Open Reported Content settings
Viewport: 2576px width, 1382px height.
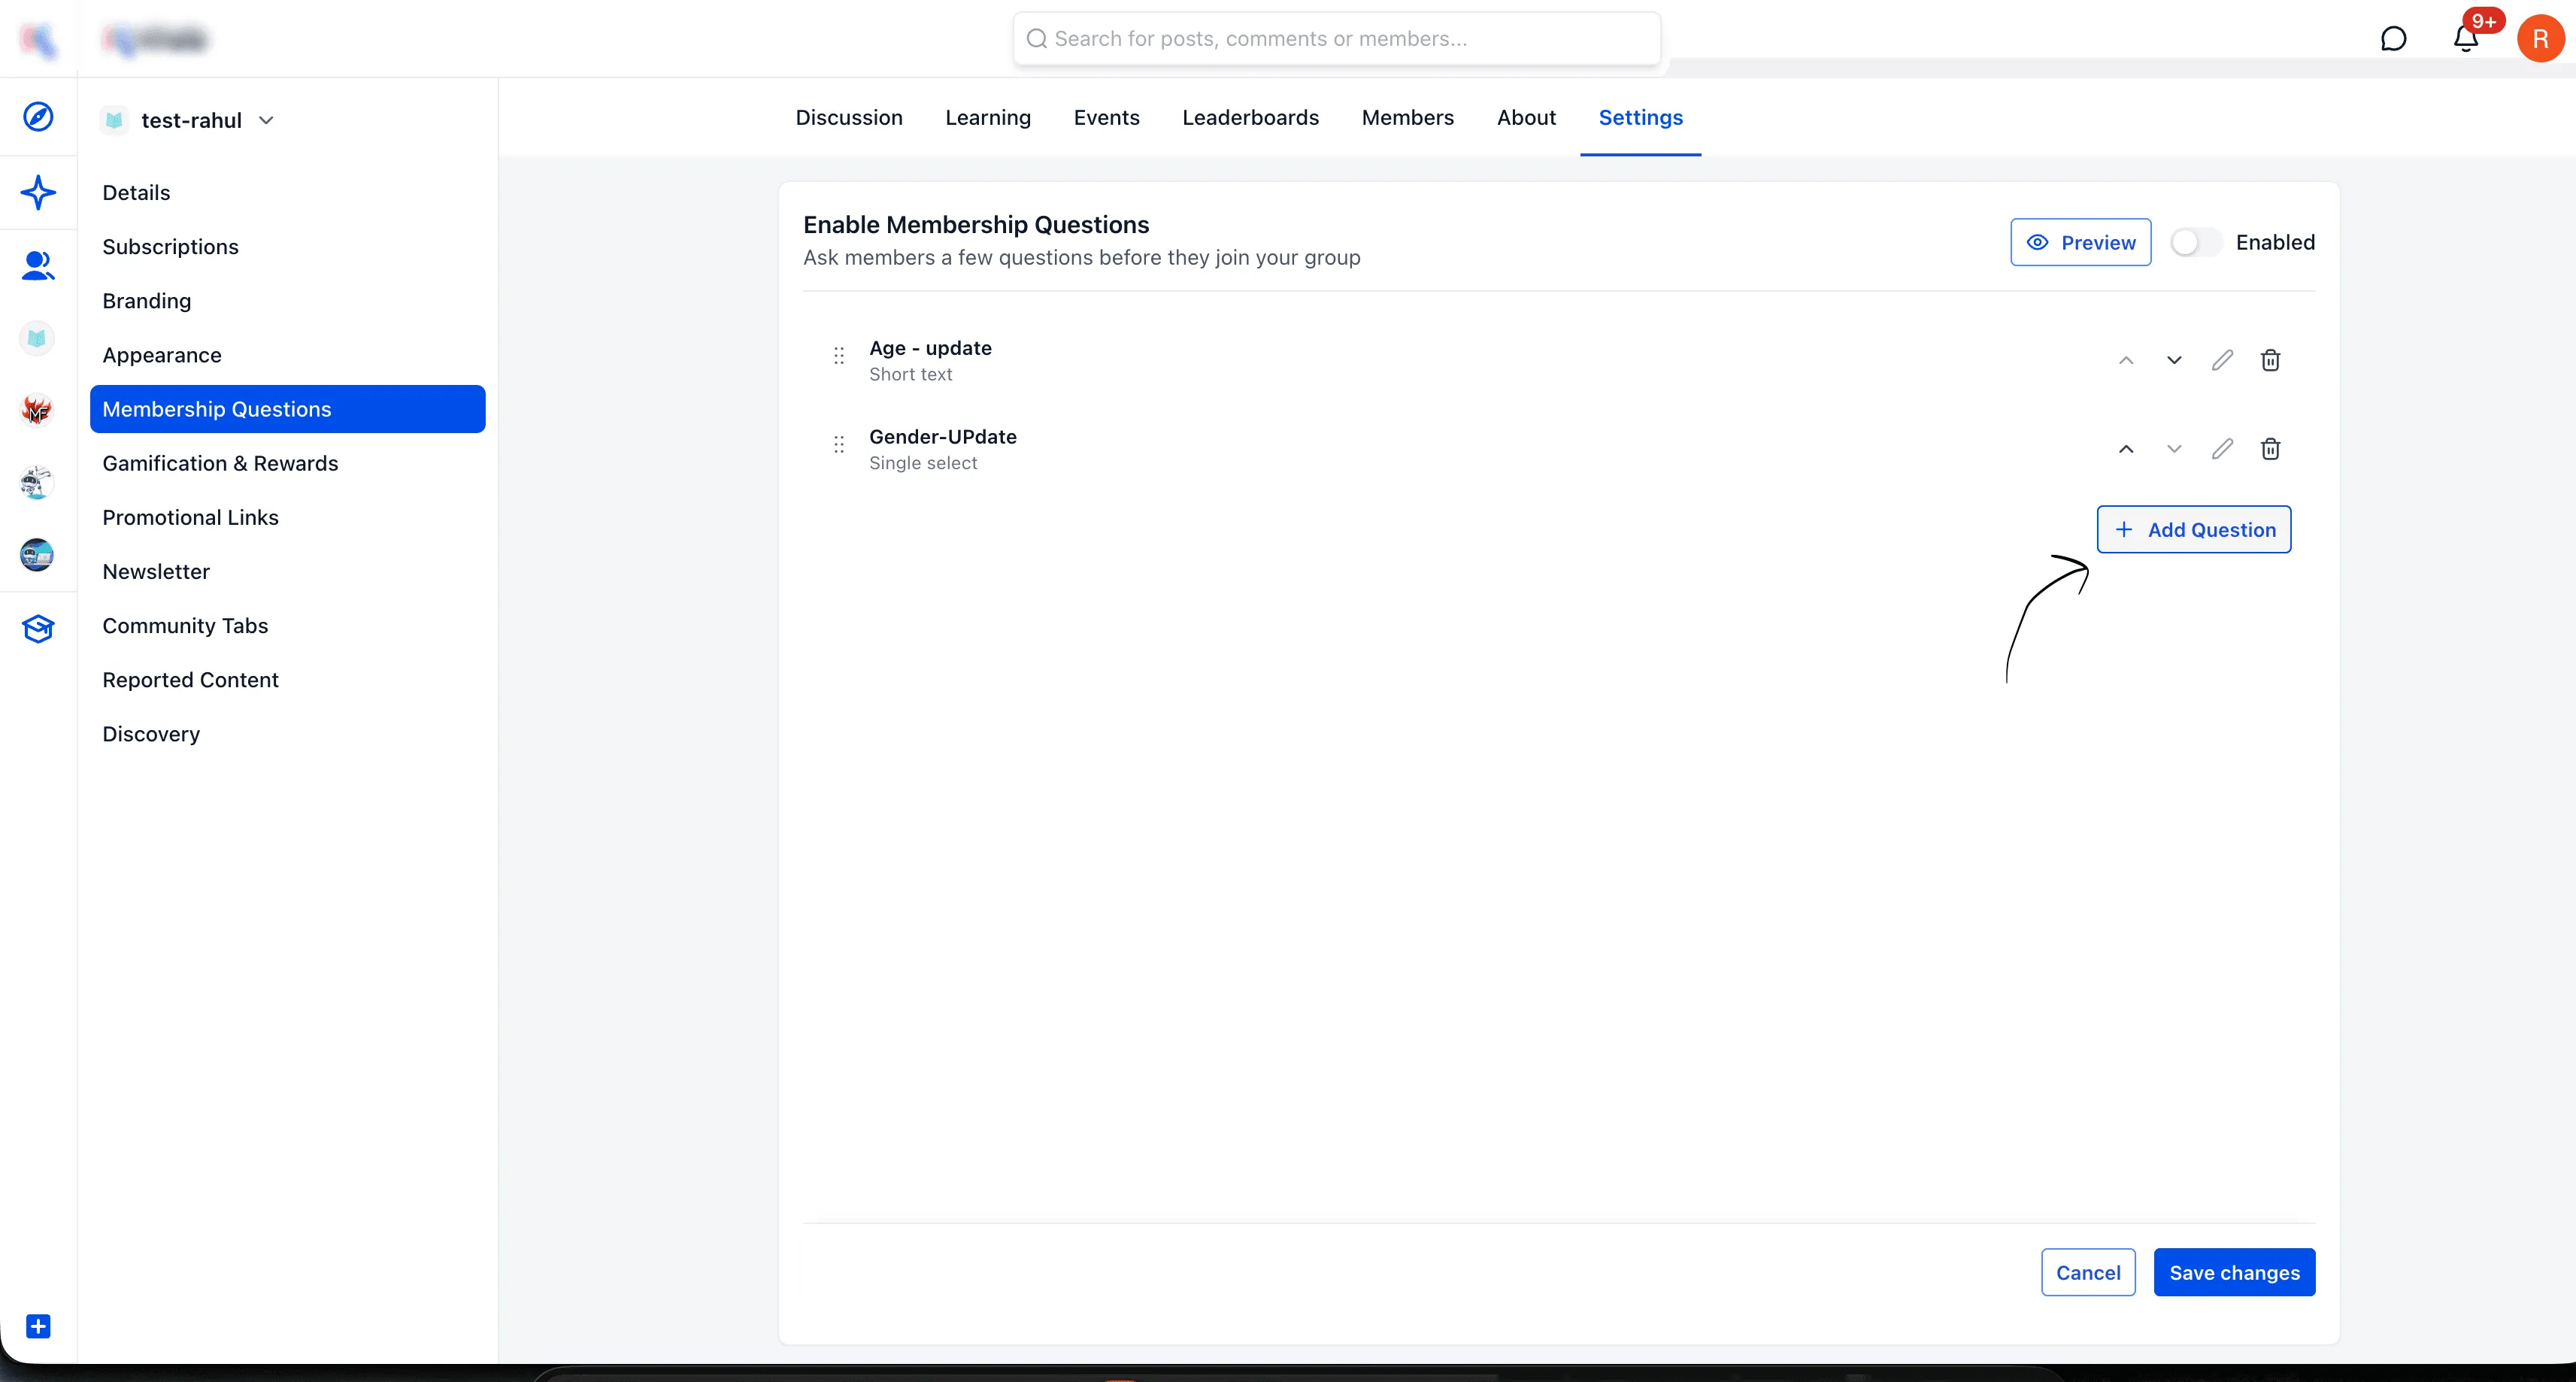coord(288,679)
